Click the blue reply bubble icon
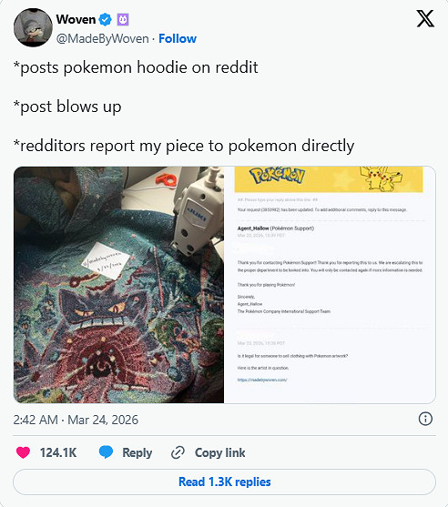This screenshot has height=507, width=448. click(x=106, y=452)
